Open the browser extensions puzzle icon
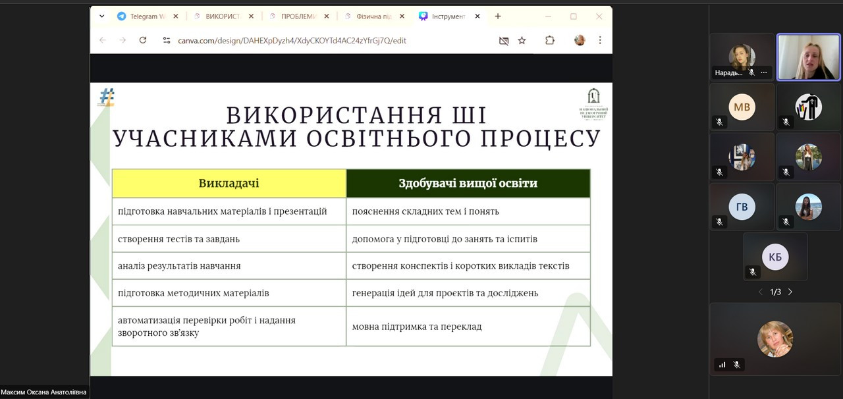This screenshot has height=399, width=843. pyautogui.click(x=549, y=40)
